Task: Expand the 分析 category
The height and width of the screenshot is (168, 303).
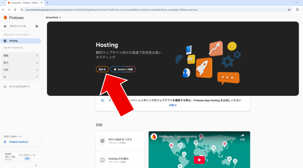Action: coord(21,70)
